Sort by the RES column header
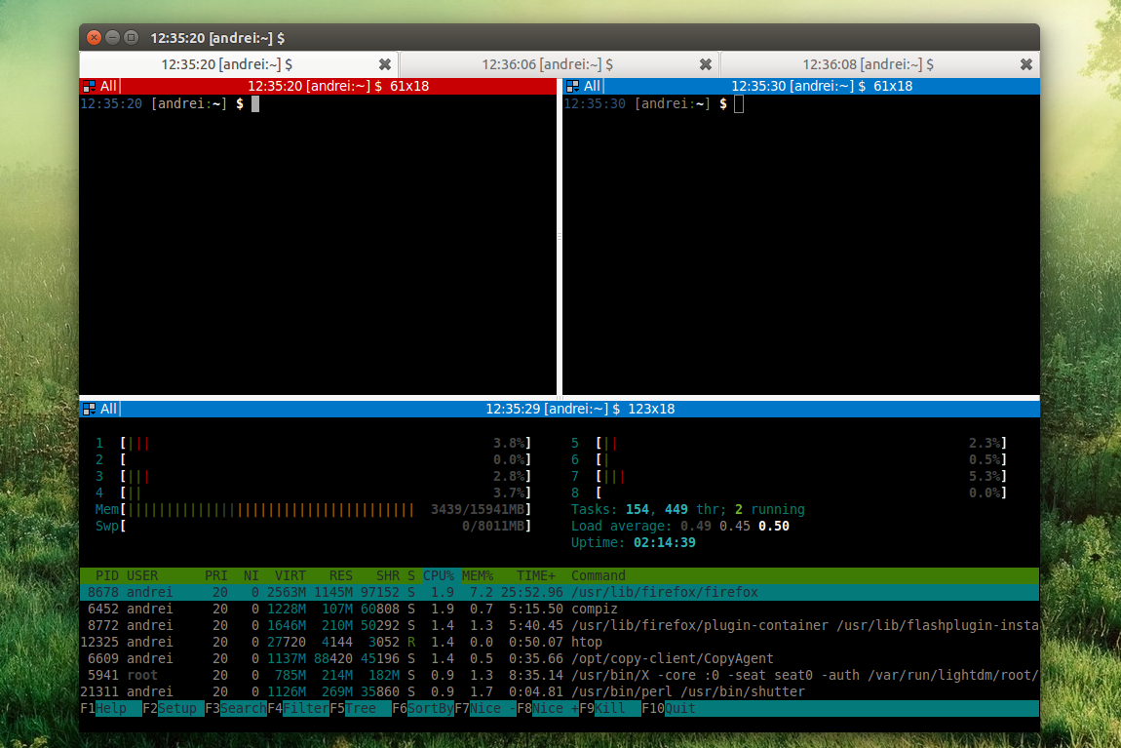1121x748 pixels. 341,575
